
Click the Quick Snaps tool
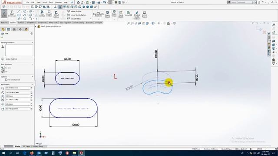pos(114,13)
